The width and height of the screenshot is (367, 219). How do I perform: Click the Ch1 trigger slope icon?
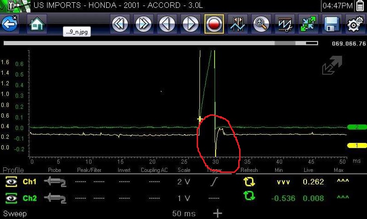[x=213, y=182]
